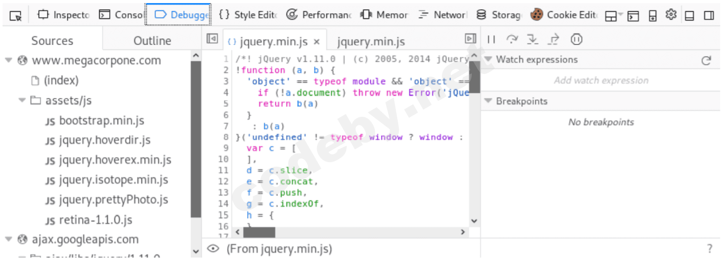Pause script execution

(x=491, y=39)
